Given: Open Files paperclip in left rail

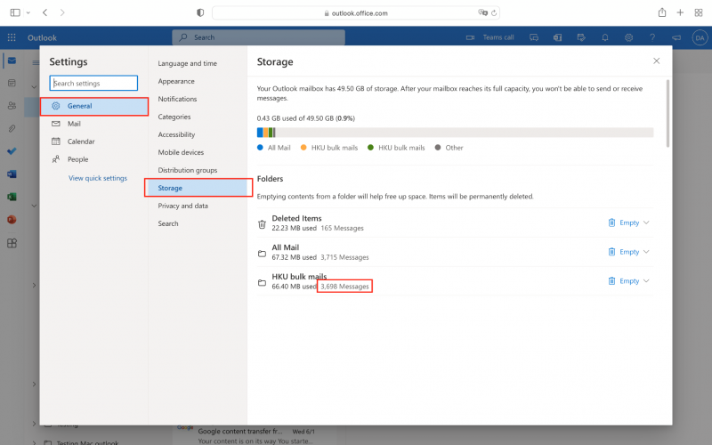Looking at the screenshot, I should point(12,128).
